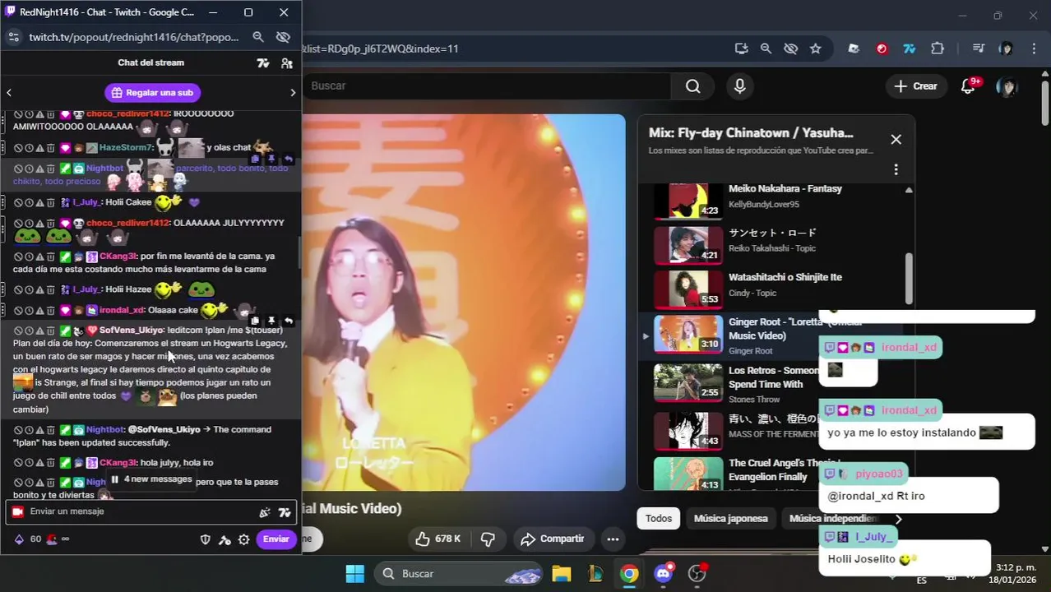Start YouTube voice search microphone
The image size is (1051, 592).
[740, 86]
